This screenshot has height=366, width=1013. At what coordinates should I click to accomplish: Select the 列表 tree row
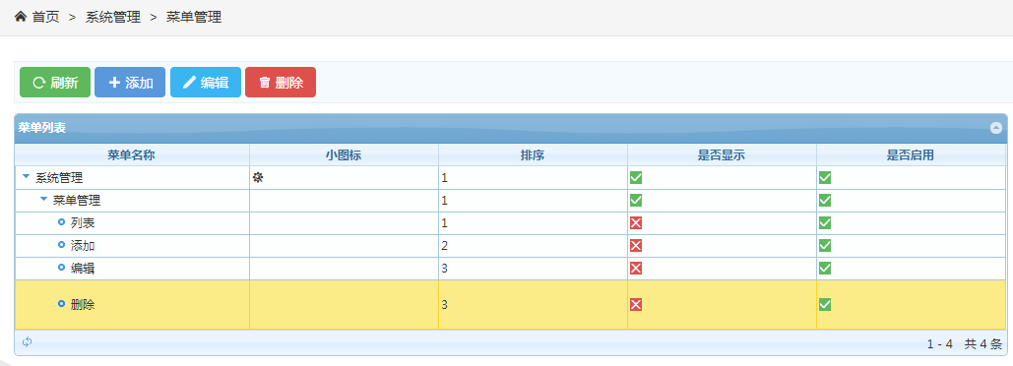(x=511, y=223)
